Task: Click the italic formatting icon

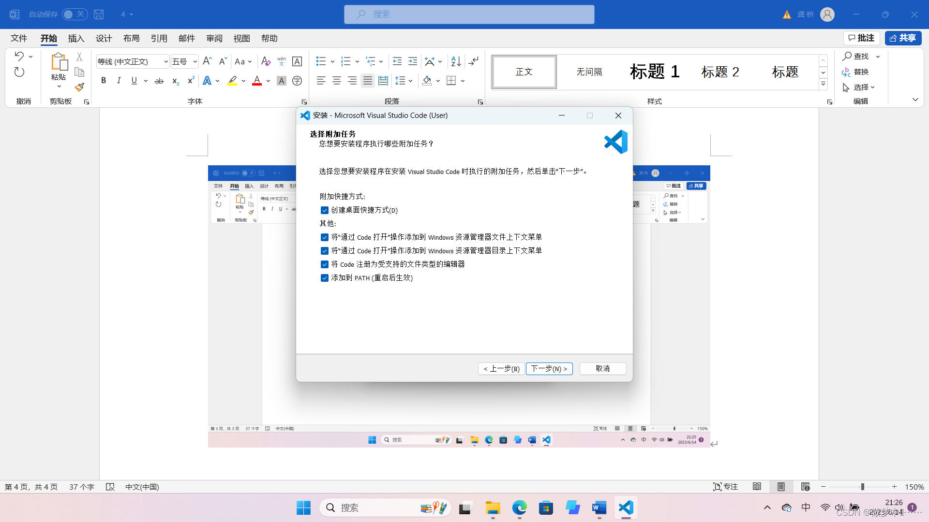Action: click(119, 81)
